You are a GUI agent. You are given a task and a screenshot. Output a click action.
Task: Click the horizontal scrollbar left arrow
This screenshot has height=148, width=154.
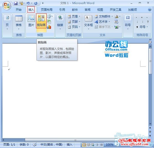3,140
